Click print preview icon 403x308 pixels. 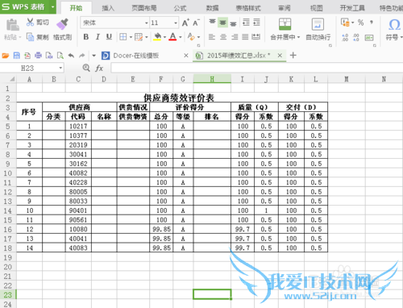[x=60, y=56]
